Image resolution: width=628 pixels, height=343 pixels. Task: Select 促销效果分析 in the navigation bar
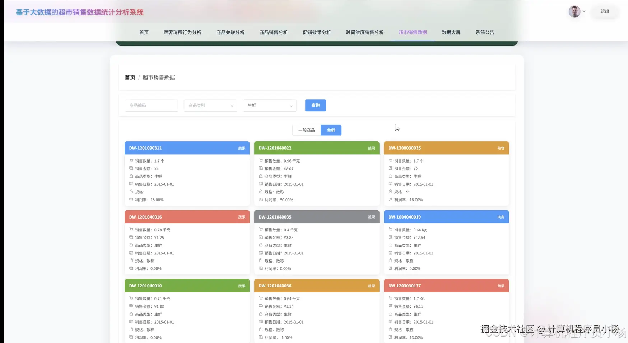pos(317,33)
